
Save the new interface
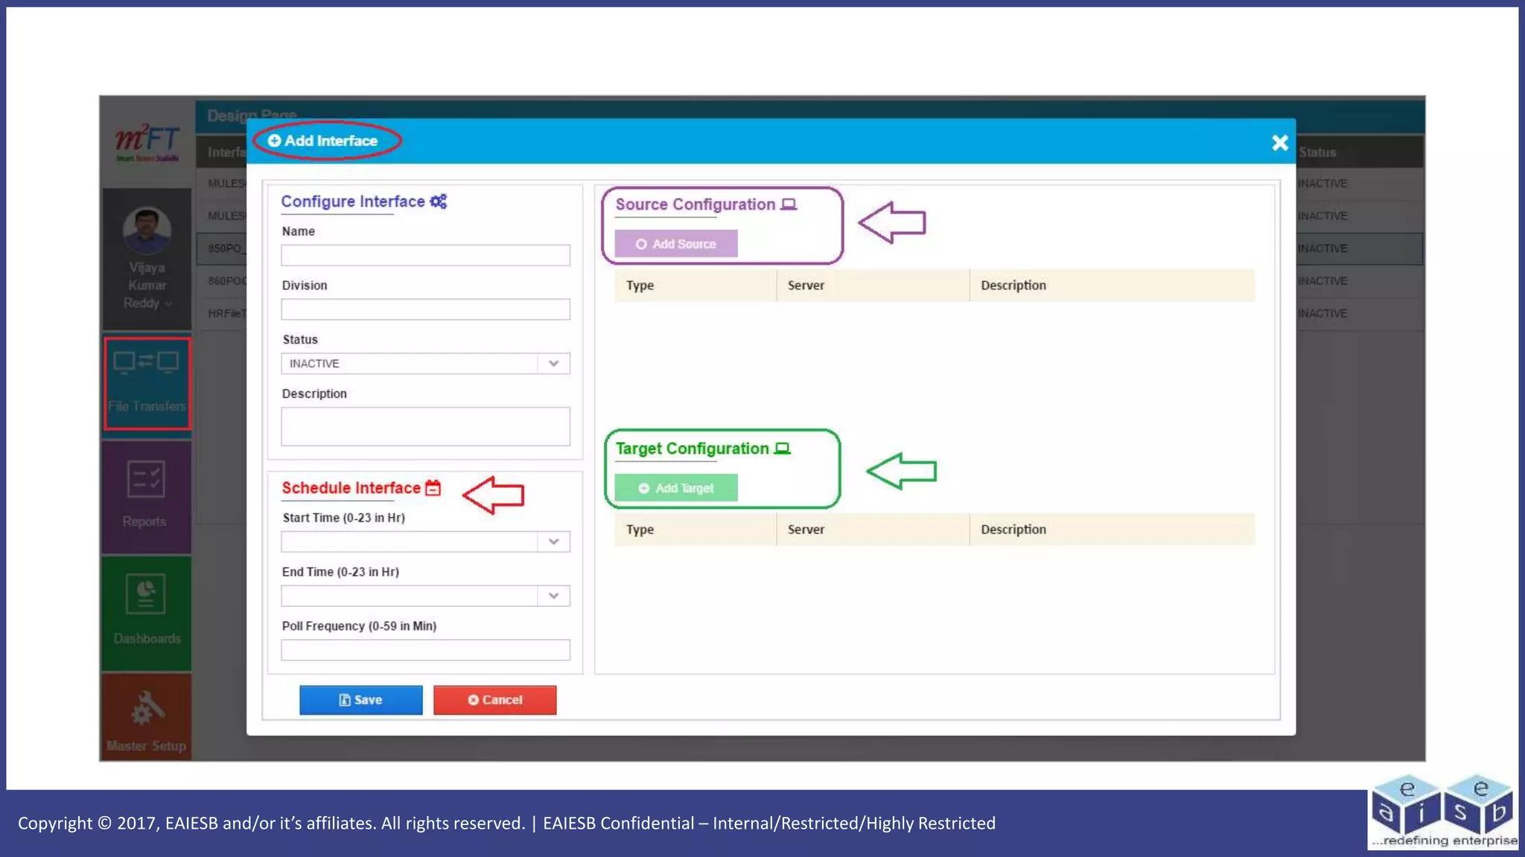click(x=360, y=700)
